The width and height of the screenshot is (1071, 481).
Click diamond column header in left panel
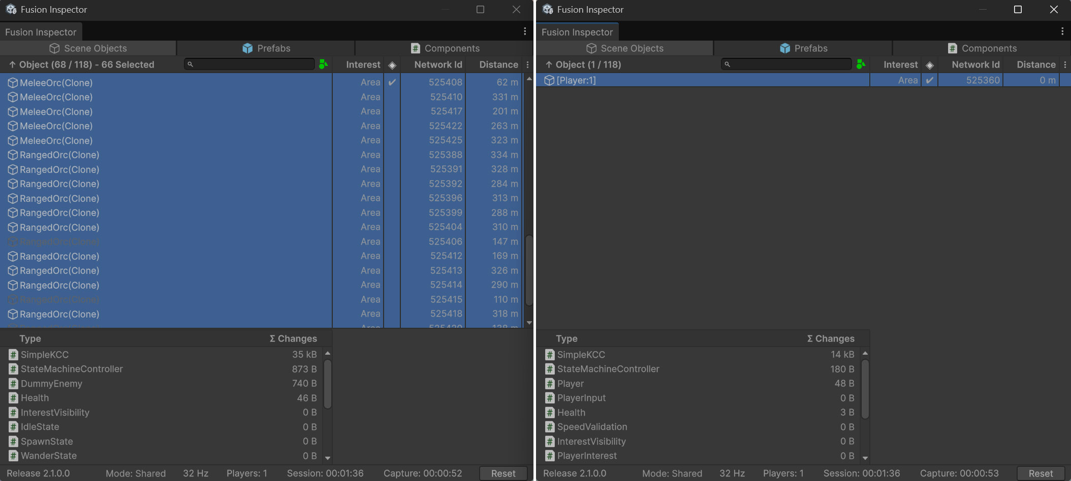coord(392,65)
